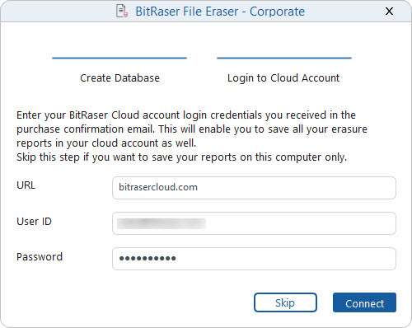
Task: Select the Login to Cloud Account step
Action: pos(283,78)
